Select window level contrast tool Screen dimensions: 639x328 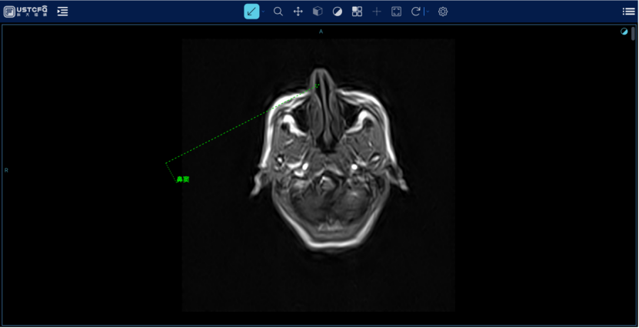coord(338,12)
